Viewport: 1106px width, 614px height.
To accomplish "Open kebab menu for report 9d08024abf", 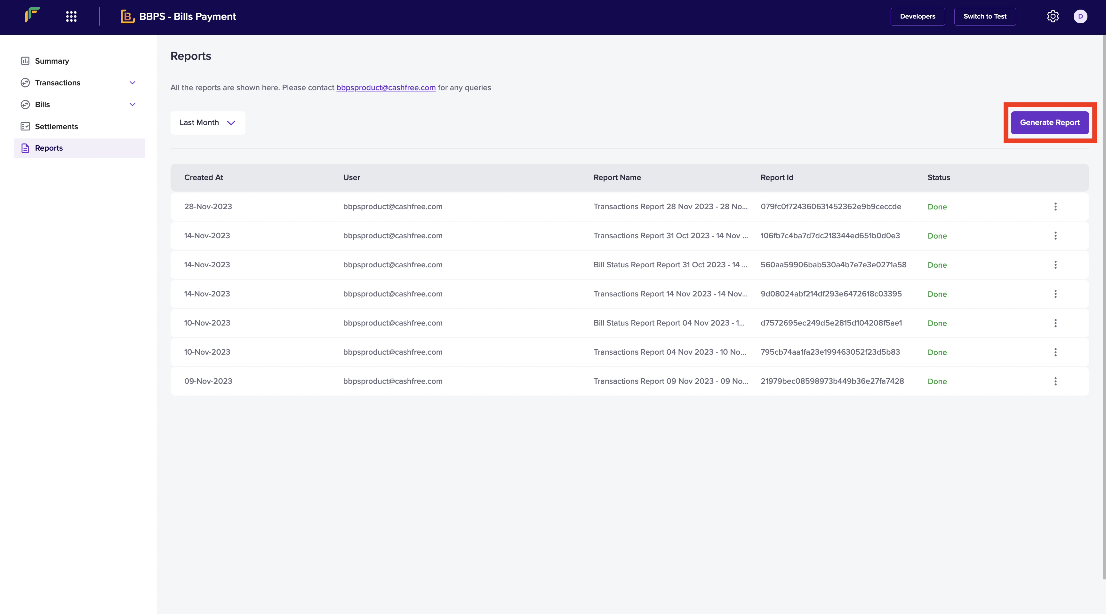I will [1055, 294].
